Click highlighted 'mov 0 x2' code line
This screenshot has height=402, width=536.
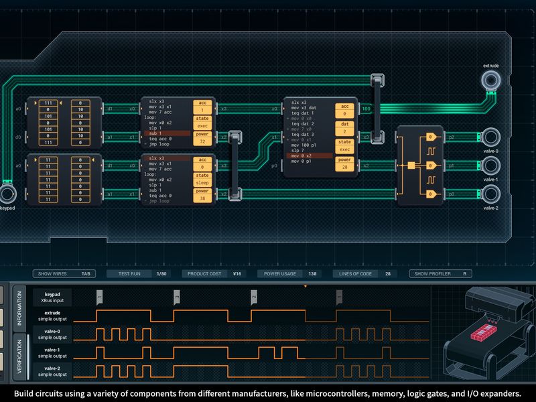pos(310,155)
